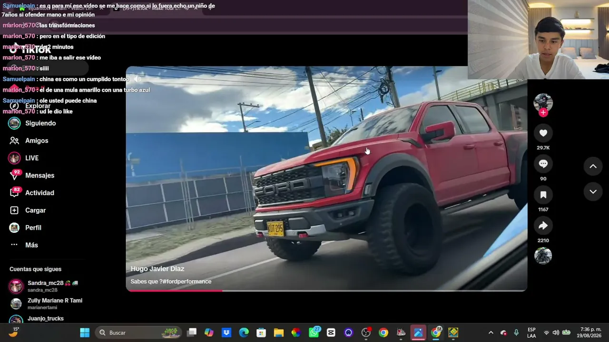
Task: Open Microsoft Store from the taskbar
Action: click(261, 332)
